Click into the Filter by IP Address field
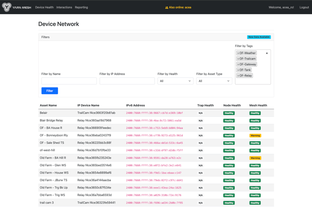The image size is (312, 222). pos(127,81)
